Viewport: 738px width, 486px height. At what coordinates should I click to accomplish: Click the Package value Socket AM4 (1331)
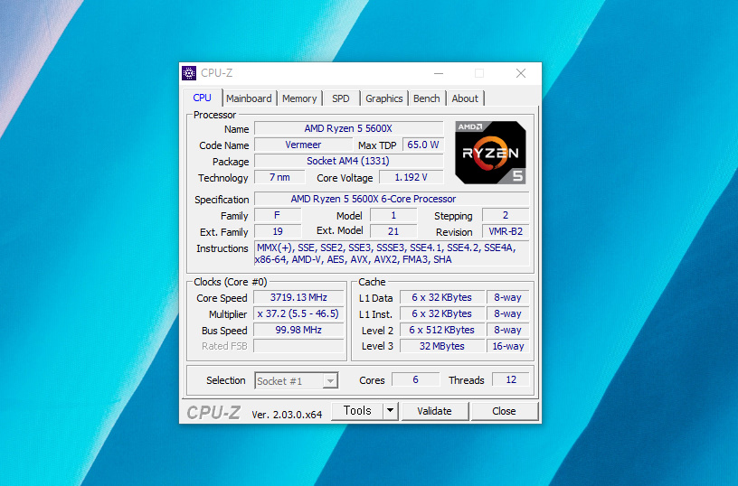348,161
